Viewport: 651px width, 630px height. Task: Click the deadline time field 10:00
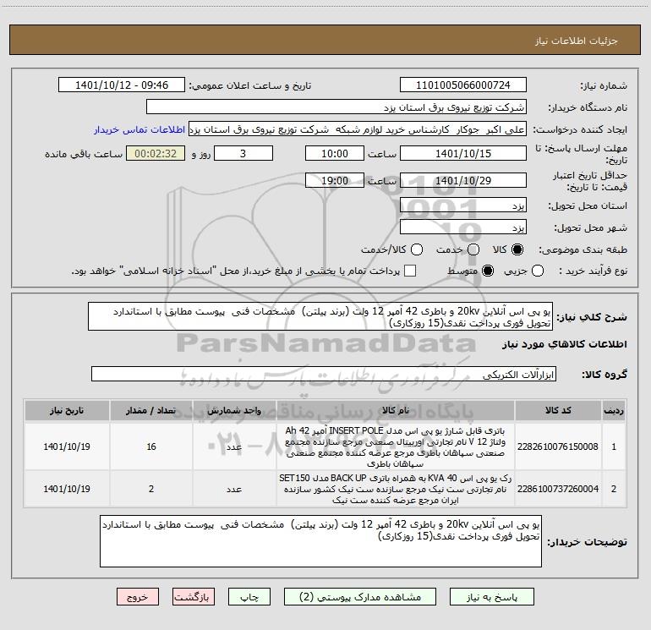click(x=335, y=154)
